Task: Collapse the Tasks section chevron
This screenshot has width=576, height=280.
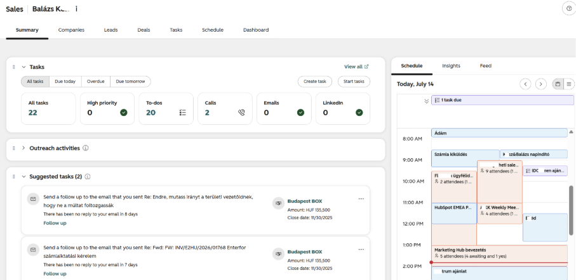Action: 23,67
